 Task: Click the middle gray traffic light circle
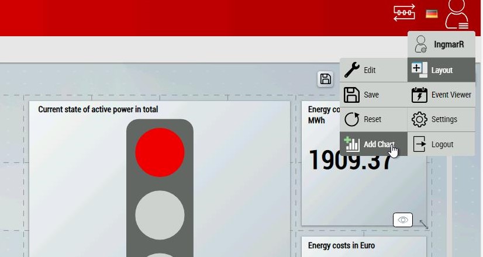pos(160,214)
